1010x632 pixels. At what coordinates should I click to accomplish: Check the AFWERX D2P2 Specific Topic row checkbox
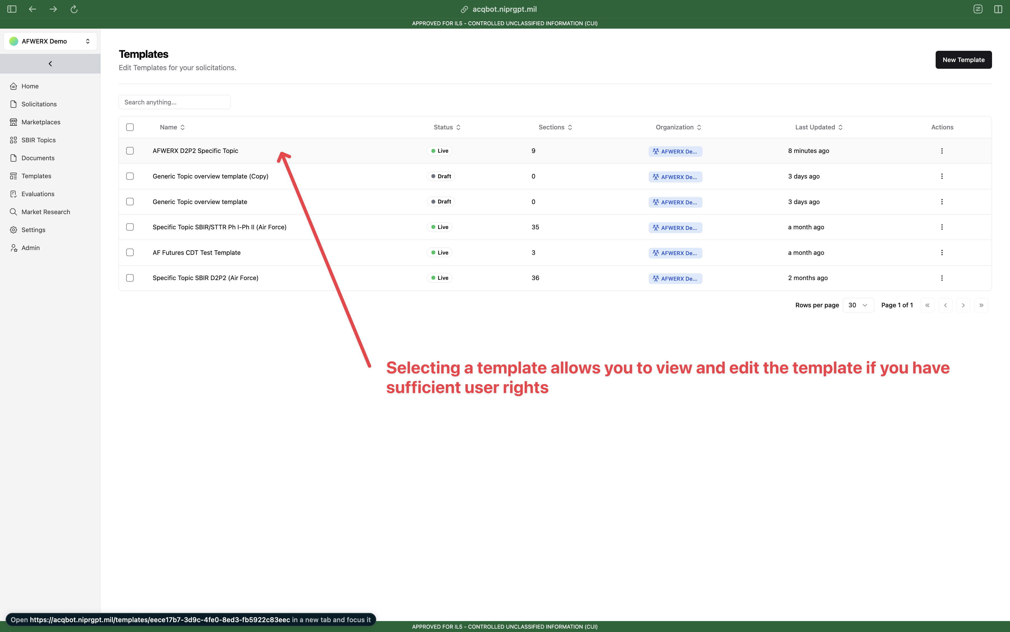130,151
